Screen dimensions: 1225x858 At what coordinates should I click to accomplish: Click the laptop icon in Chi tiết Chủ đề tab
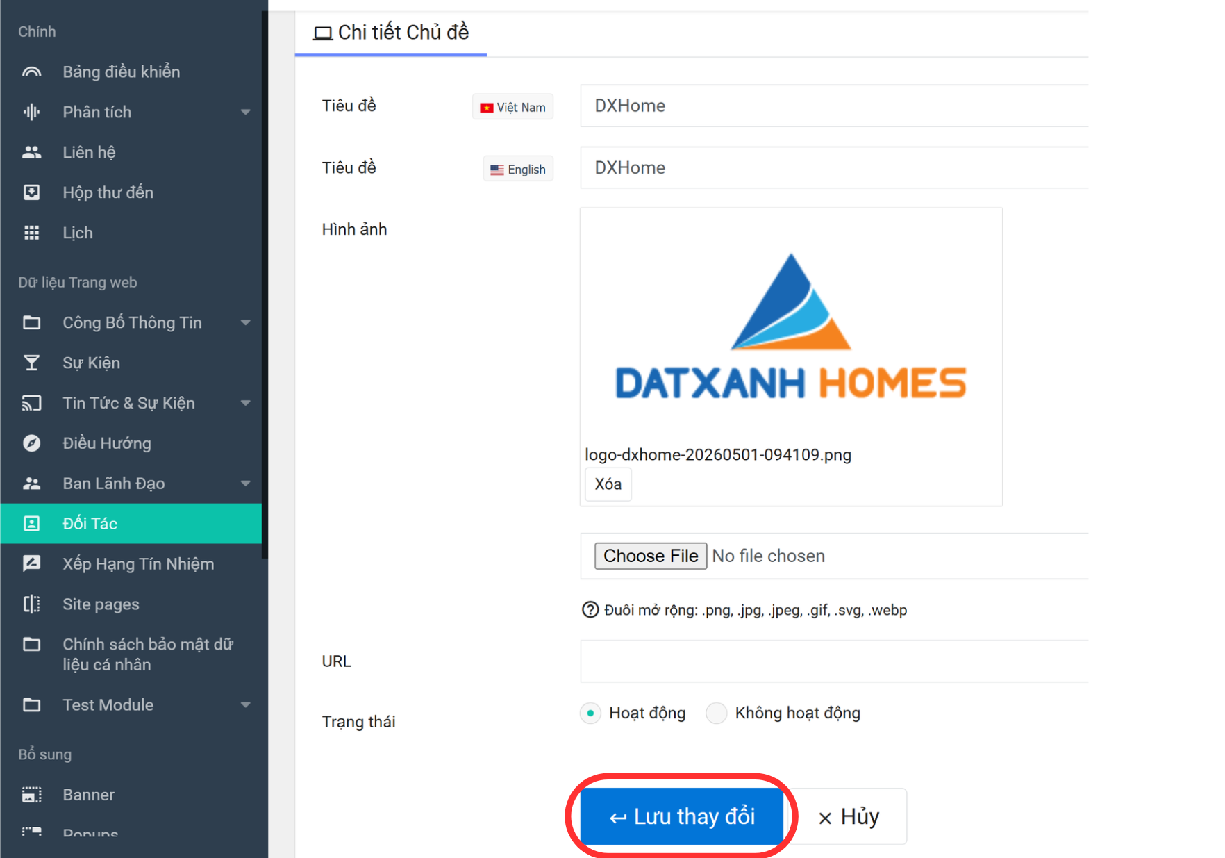(x=322, y=33)
